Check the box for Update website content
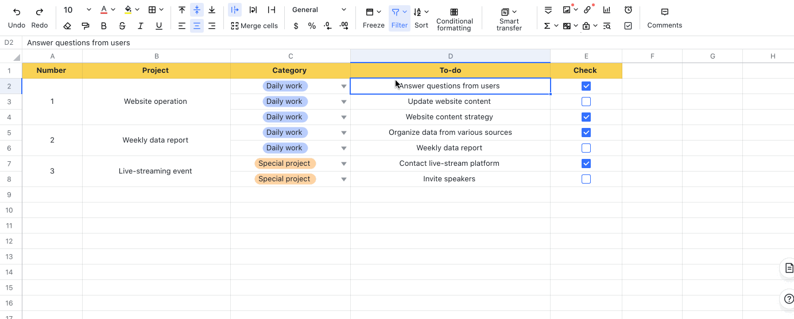Image resolution: width=794 pixels, height=319 pixels. (586, 102)
